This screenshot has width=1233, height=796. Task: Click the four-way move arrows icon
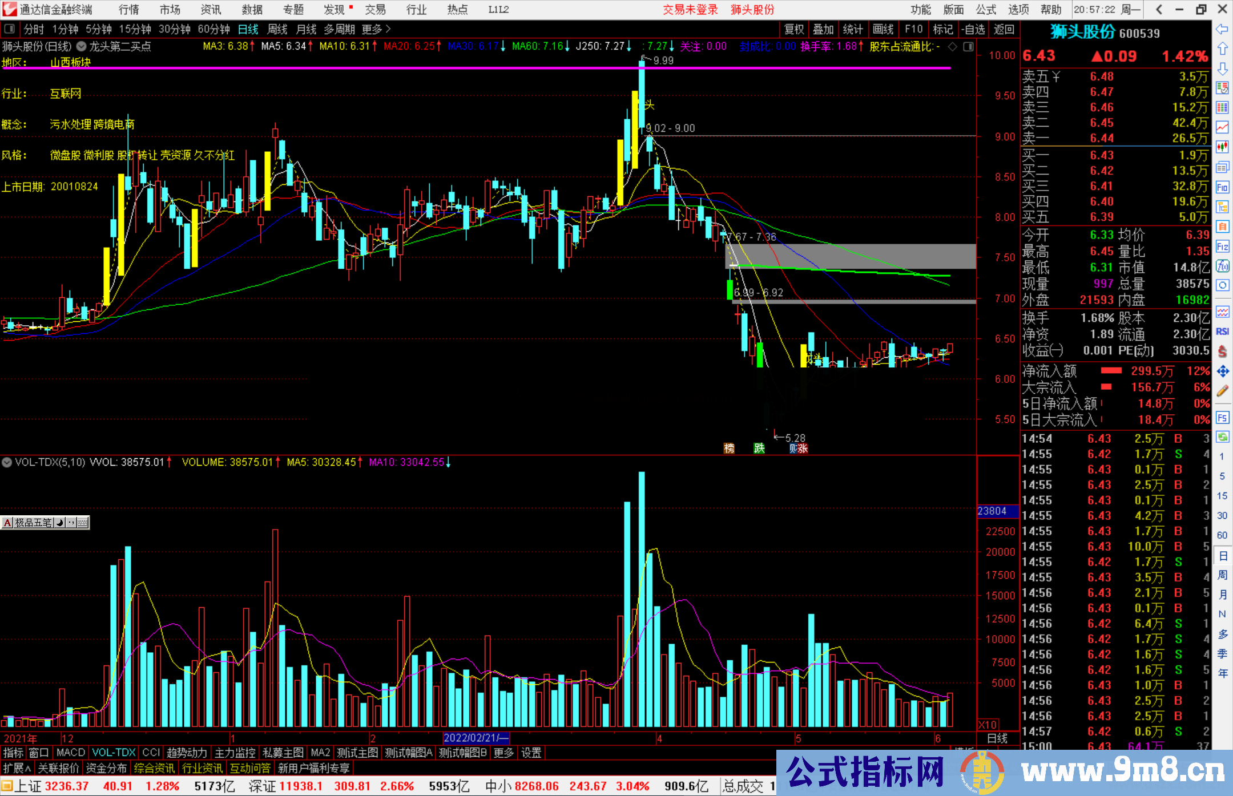pos(1222,371)
